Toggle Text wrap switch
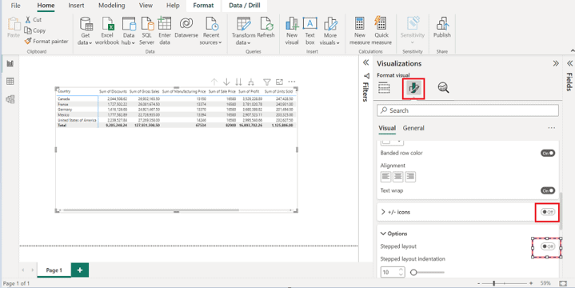This screenshot has width=575, height=288. (548, 190)
